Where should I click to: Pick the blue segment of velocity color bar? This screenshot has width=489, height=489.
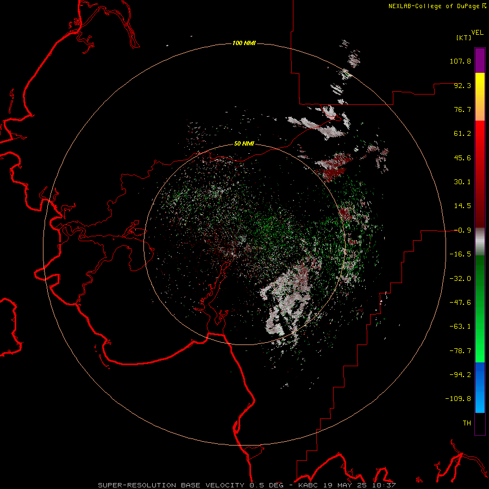480,387
